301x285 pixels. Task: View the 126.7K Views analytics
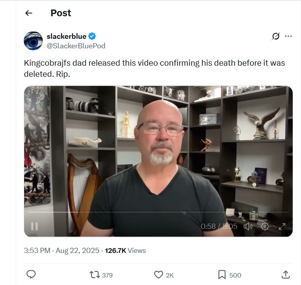126,251
